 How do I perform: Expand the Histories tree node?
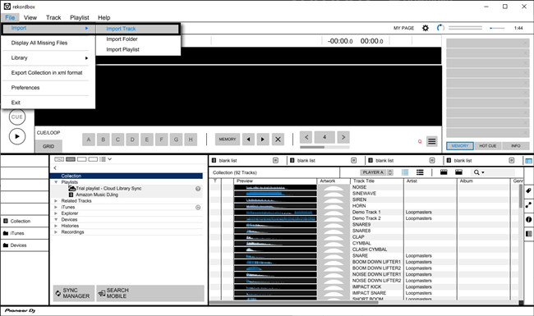coord(56,226)
